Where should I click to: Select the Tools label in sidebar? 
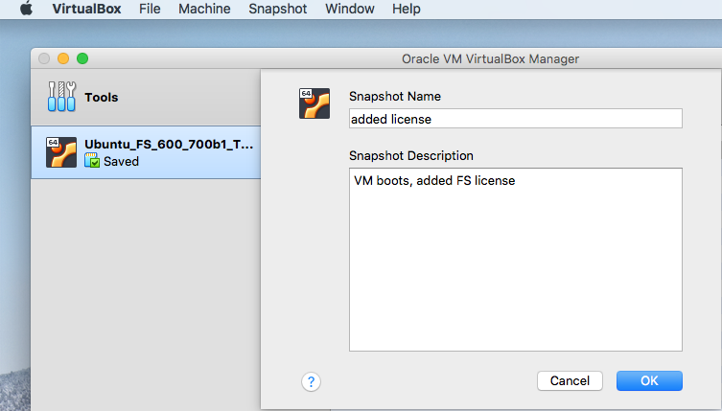(x=102, y=98)
